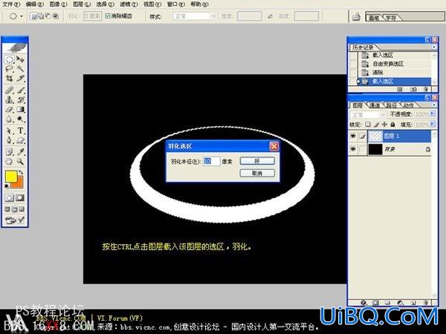Viewport: 446px width, 334px height.
Task: Select the Brush tool
Action: click(20, 91)
